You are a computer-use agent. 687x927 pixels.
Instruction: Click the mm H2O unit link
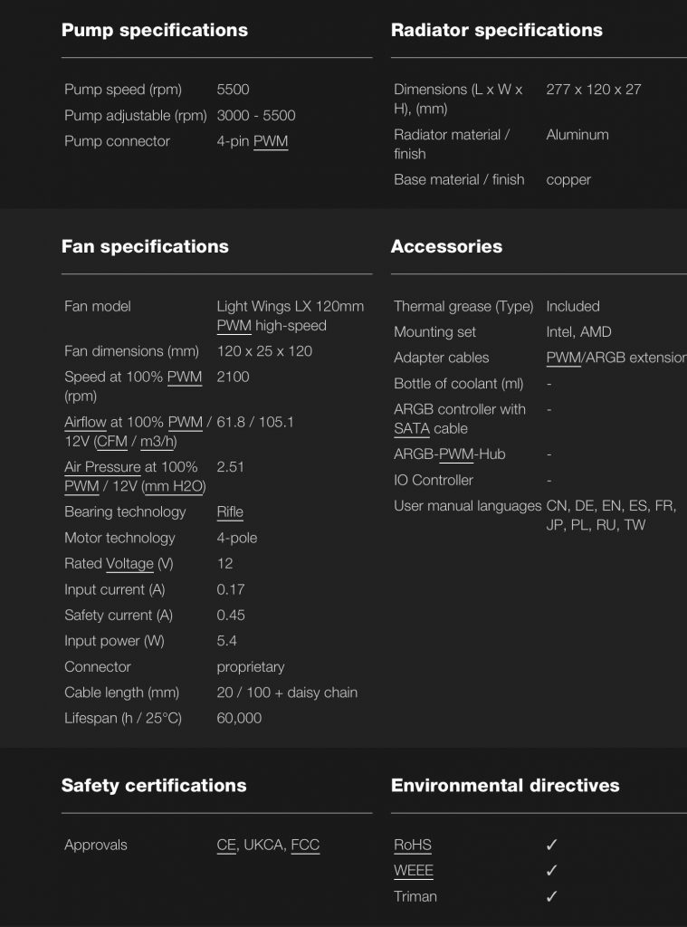(173, 486)
